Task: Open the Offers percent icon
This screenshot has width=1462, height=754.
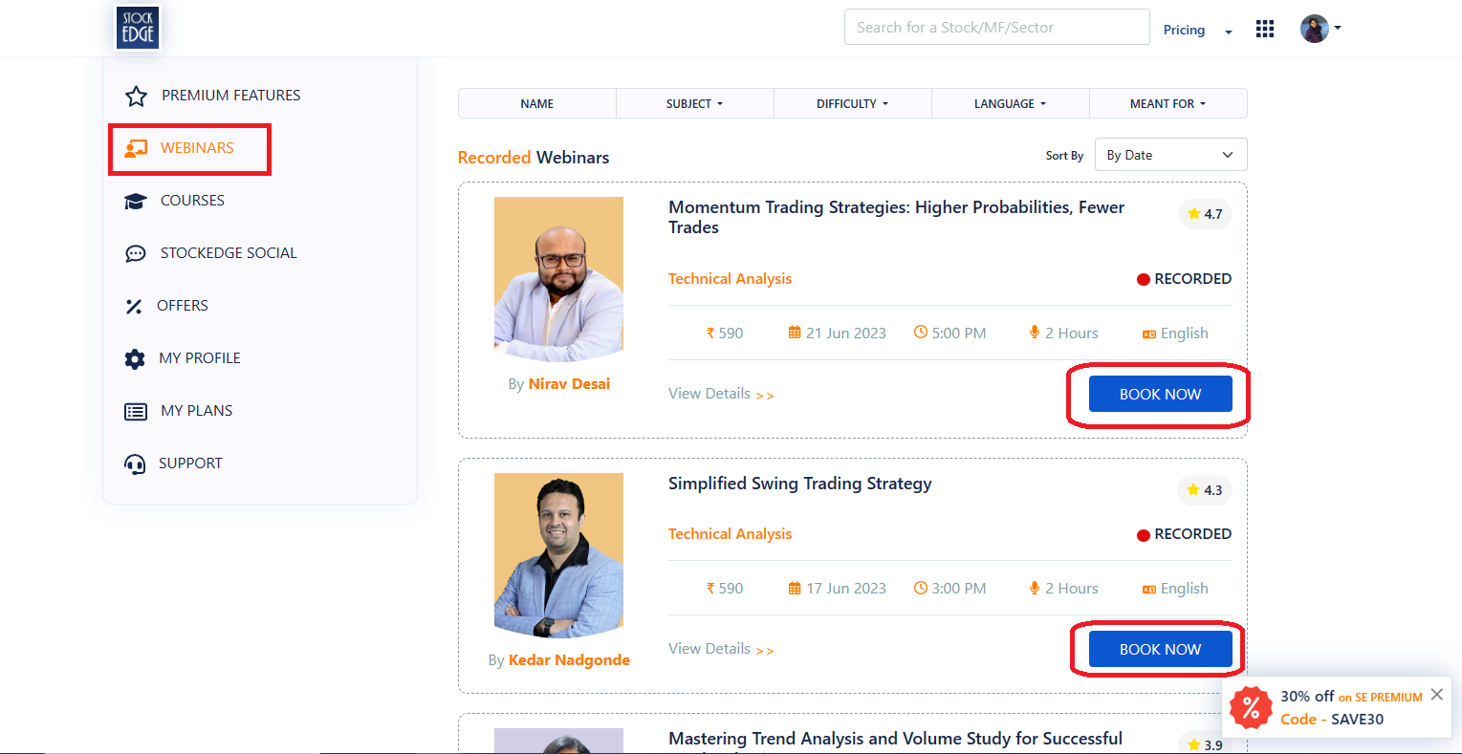Action: pyautogui.click(x=134, y=306)
